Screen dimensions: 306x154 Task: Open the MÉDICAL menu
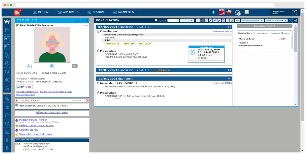click(41, 12)
